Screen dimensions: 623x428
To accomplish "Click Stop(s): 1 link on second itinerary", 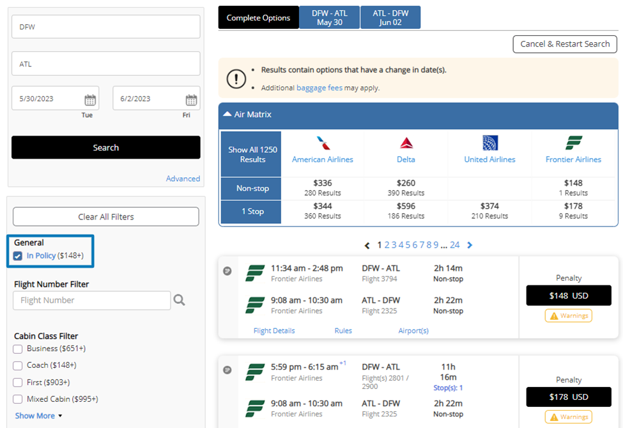I will pyautogui.click(x=448, y=388).
